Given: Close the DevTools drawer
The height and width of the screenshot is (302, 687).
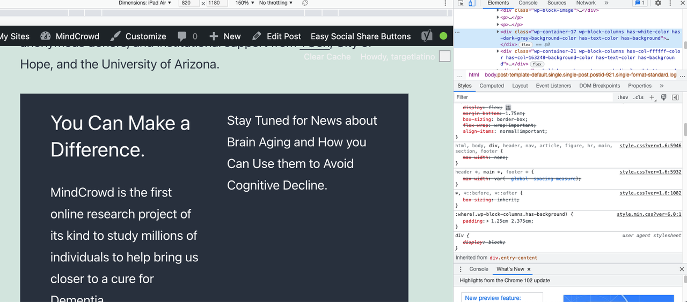Looking at the screenshot, I should tap(682, 269).
